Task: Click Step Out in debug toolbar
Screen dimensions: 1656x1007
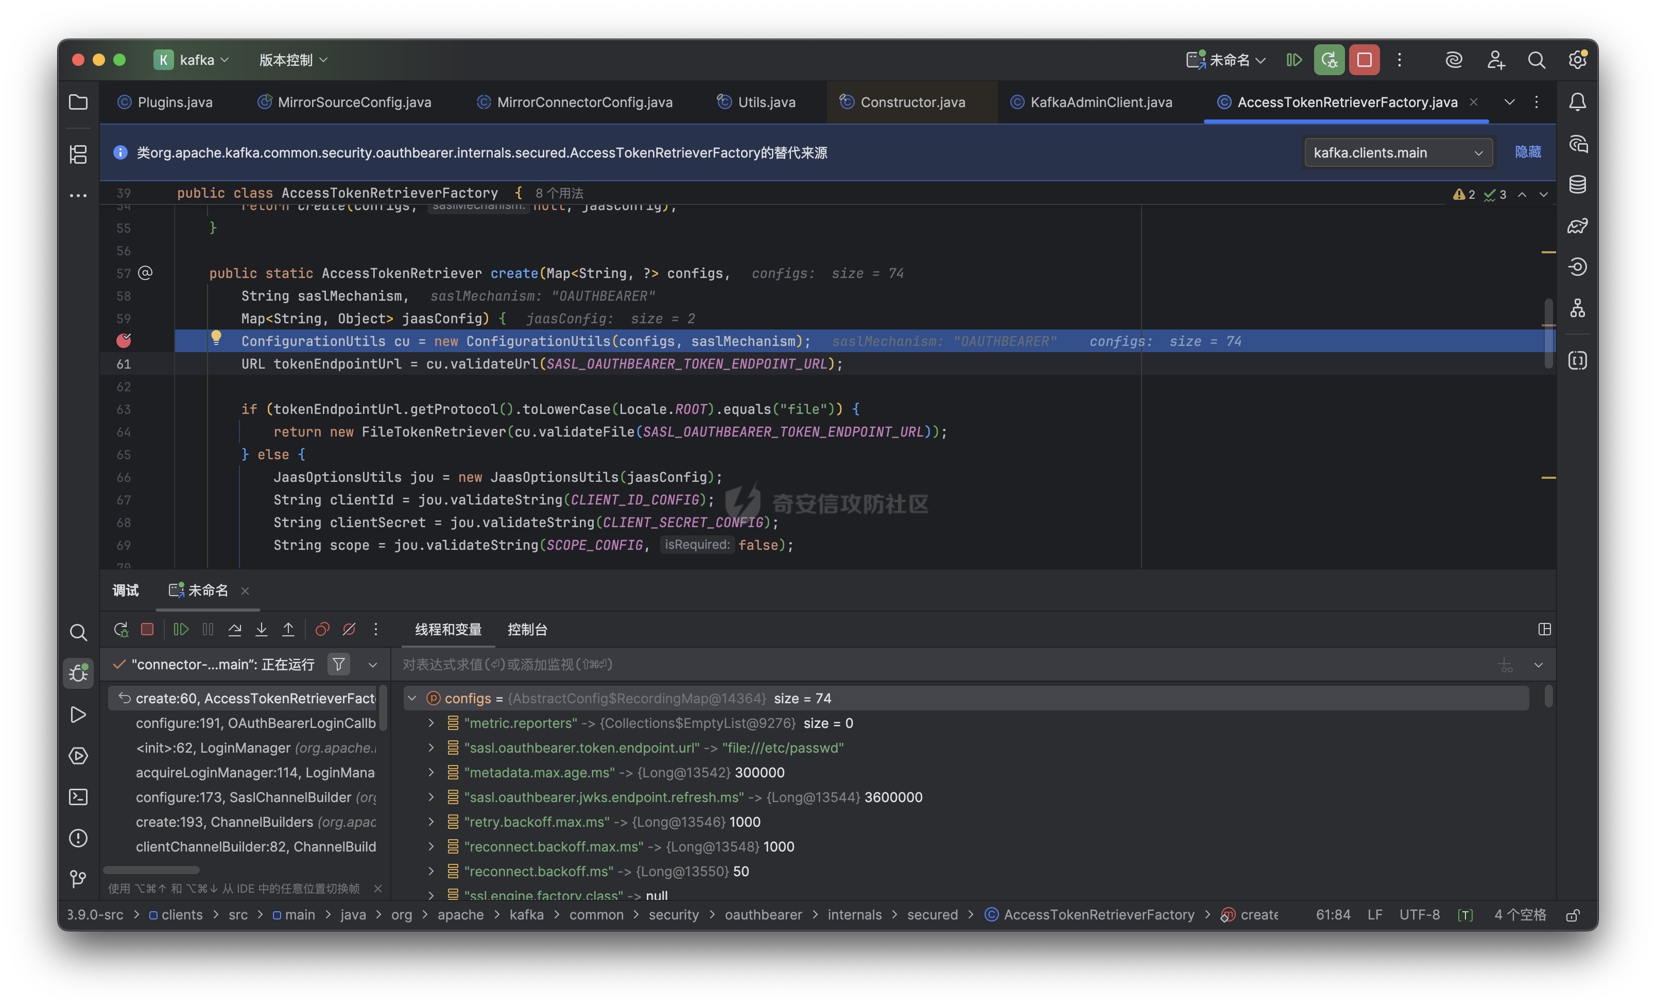Action: 288,630
